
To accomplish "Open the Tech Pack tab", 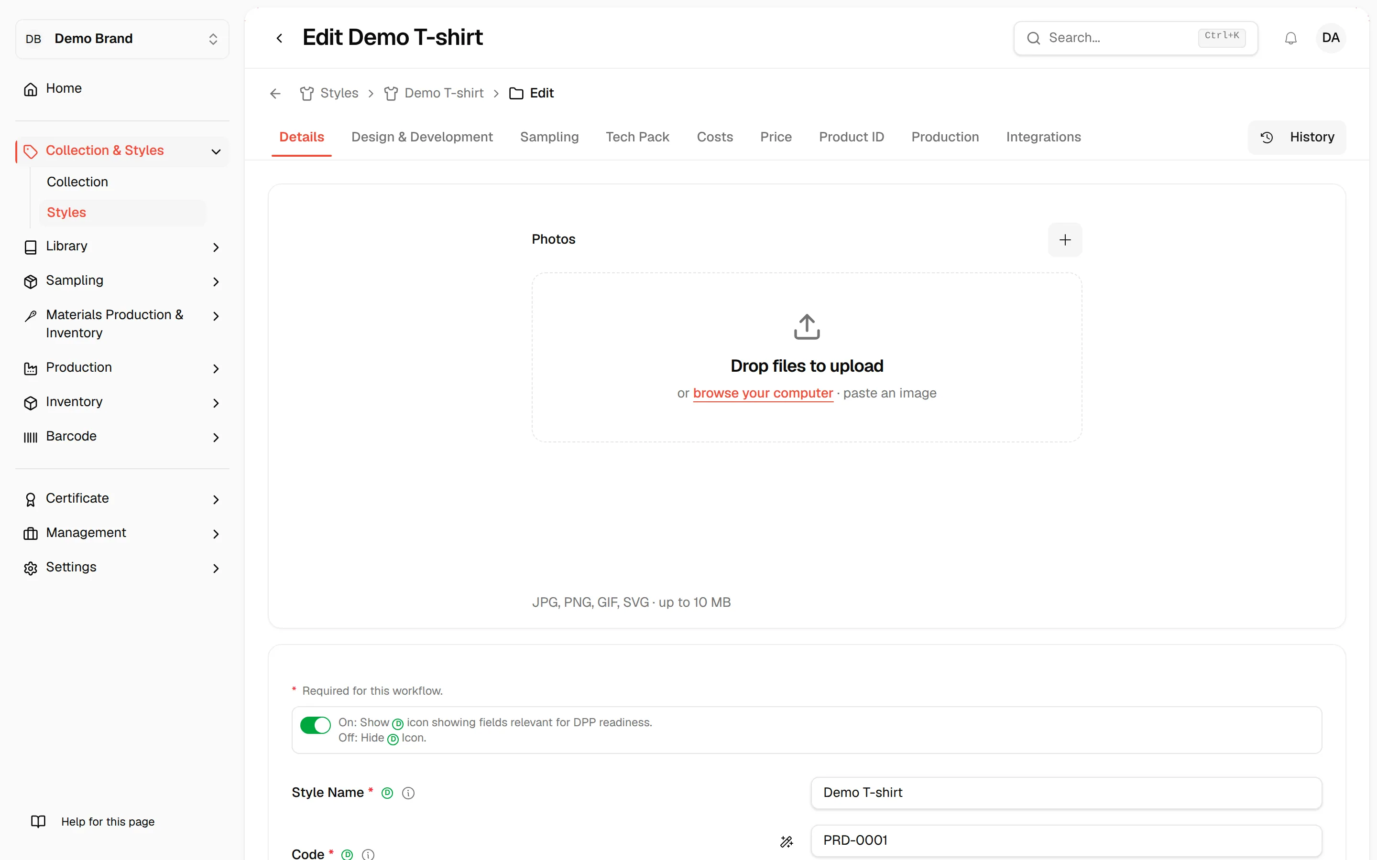I will pos(637,137).
